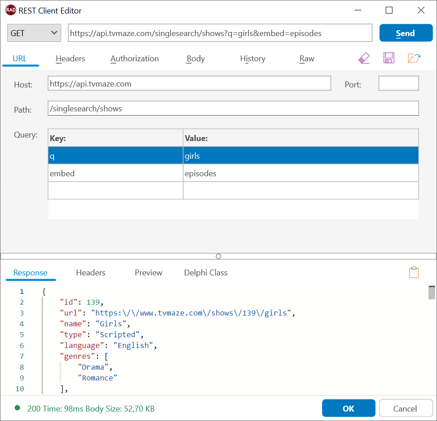Open the Delphi Class tab

[x=206, y=273]
